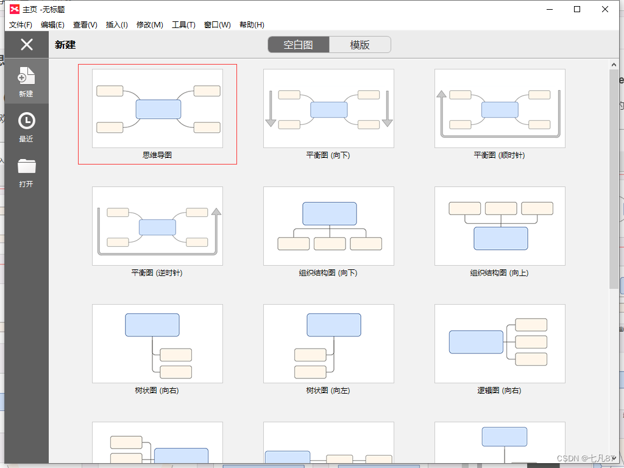Click the 逻辑图 (向右) label text
This screenshot has height=468, width=624.
[500, 391]
